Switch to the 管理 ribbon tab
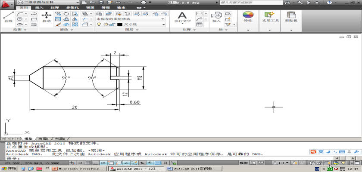Screen dimensions: 362x172 [106, 8]
